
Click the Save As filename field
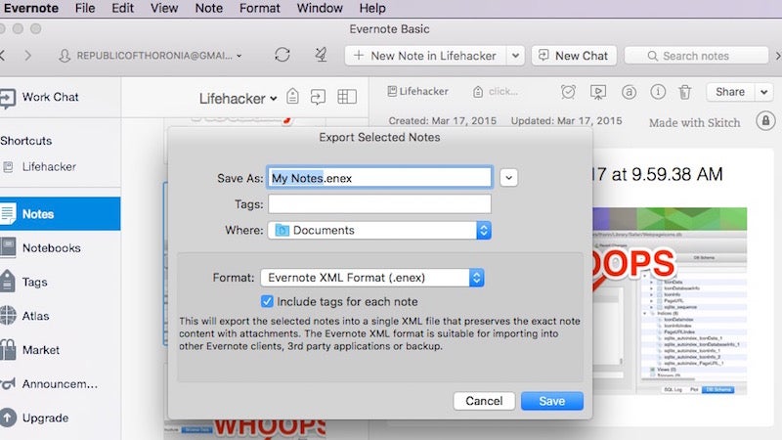pos(379,178)
